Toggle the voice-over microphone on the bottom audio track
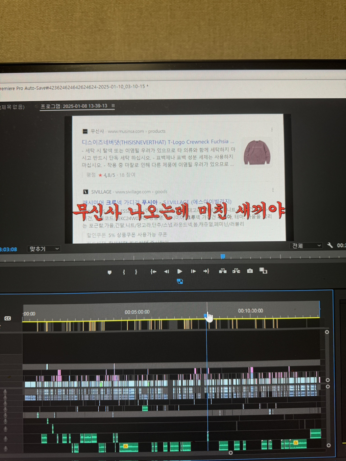 (5, 449)
